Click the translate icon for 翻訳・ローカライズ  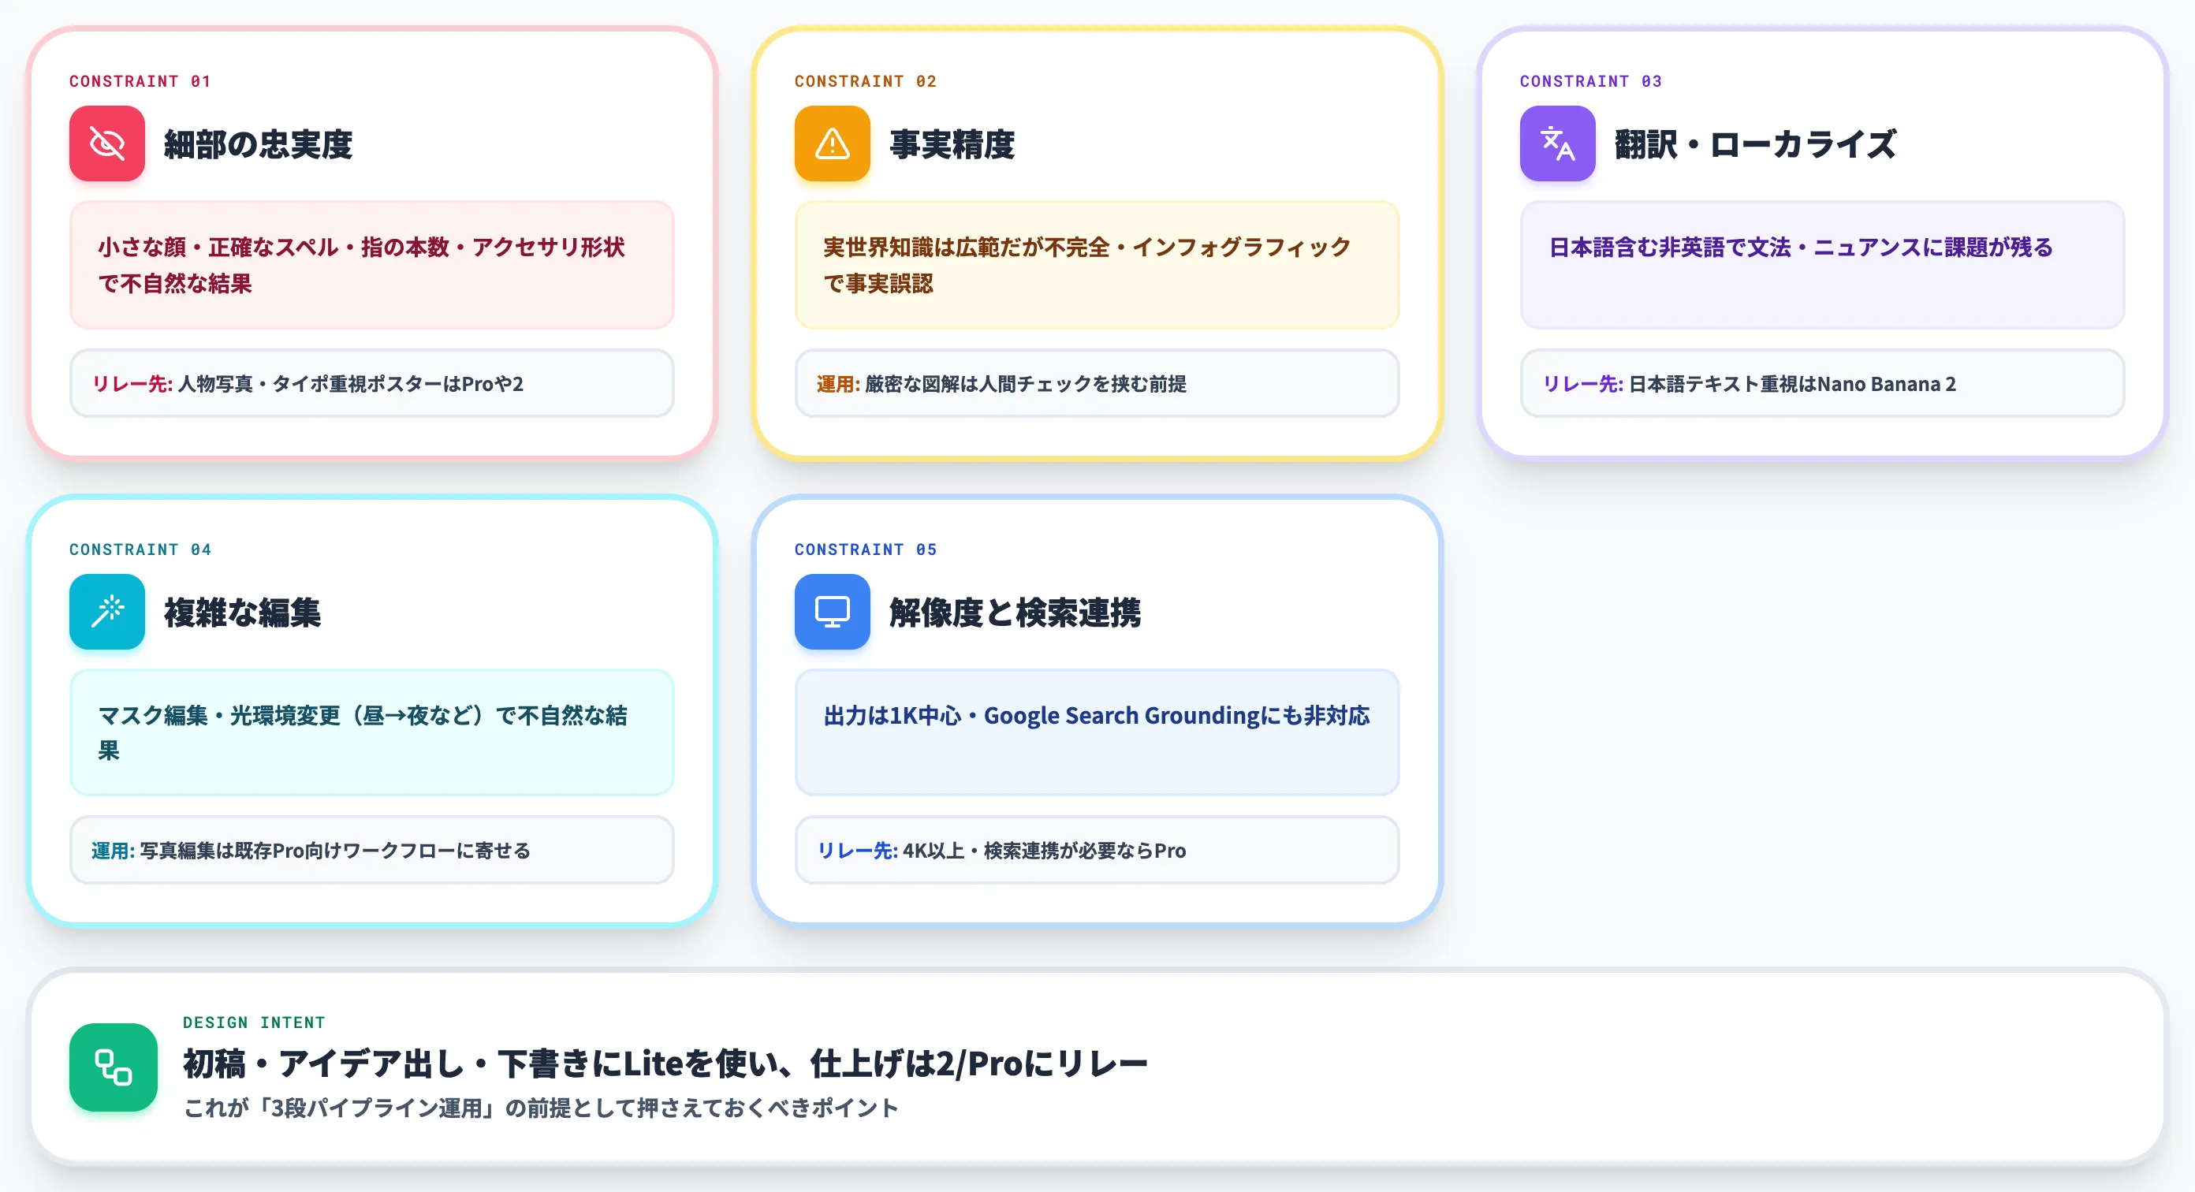pyautogui.click(x=1557, y=143)
